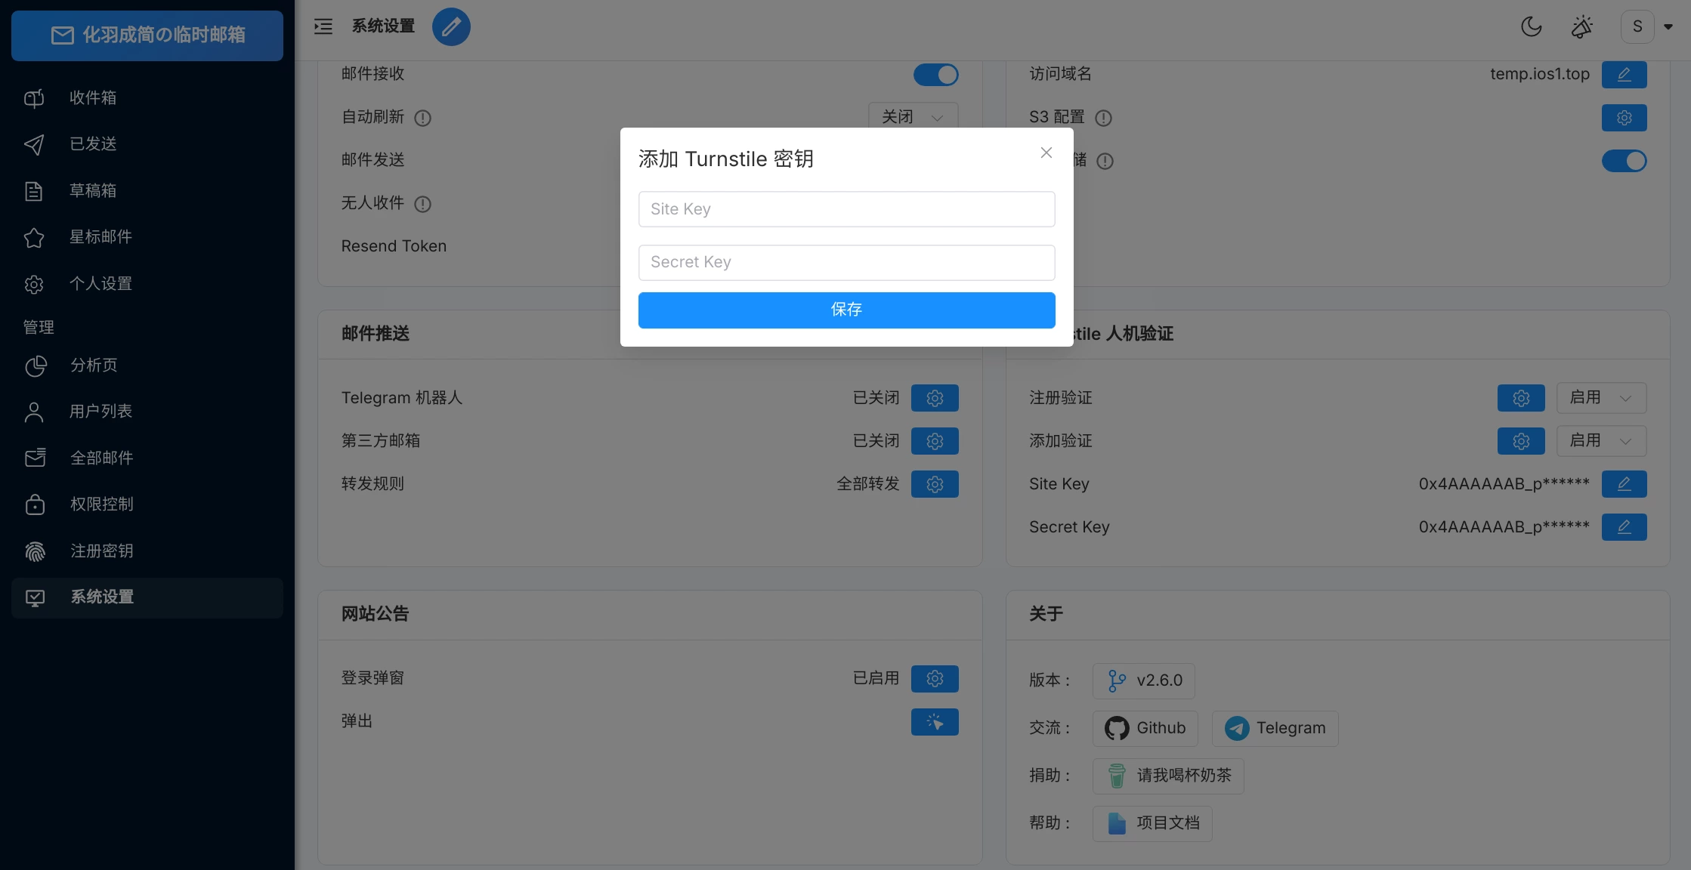This screenshot has width=1691, height=870.
Task: Collapse sidebar with menu fold icon
Action: pyautogui.click(x=323, y=27)
